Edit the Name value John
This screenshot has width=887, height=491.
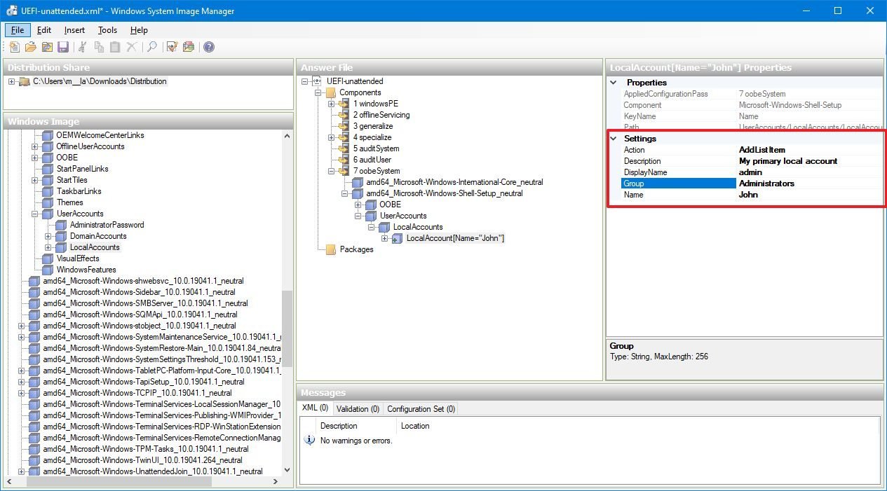(x=809, y=195)
